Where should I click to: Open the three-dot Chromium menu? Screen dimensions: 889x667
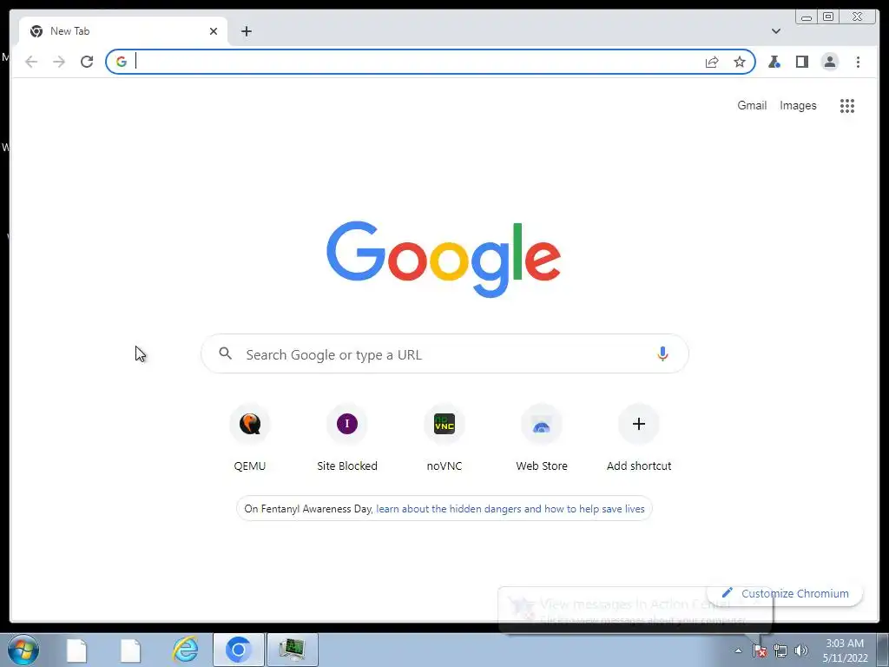(858, 62)
